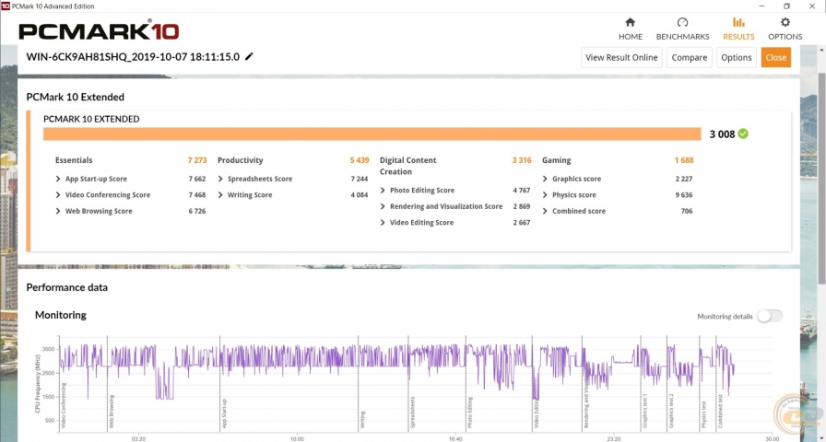826x442 pixels.
Task: Click the Performance data heading
Action: tap(67, 287)
